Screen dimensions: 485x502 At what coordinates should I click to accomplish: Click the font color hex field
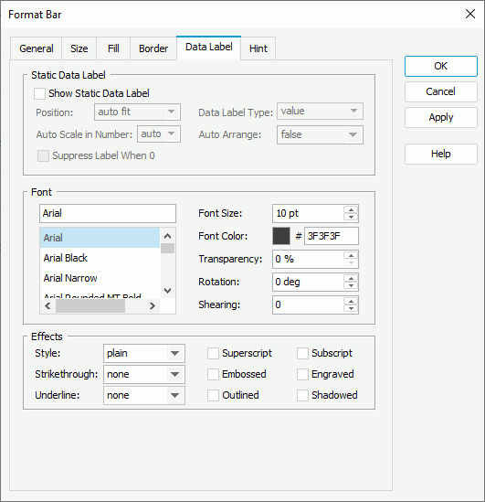(332, 236)
